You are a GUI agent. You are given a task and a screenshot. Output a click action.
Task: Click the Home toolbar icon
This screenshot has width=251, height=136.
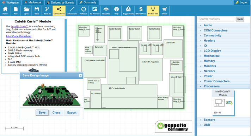5,11
